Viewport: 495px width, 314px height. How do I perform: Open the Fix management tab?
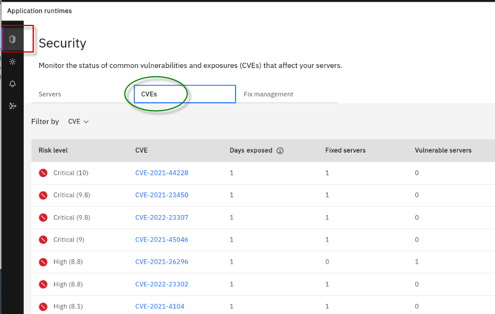(268, 94)
